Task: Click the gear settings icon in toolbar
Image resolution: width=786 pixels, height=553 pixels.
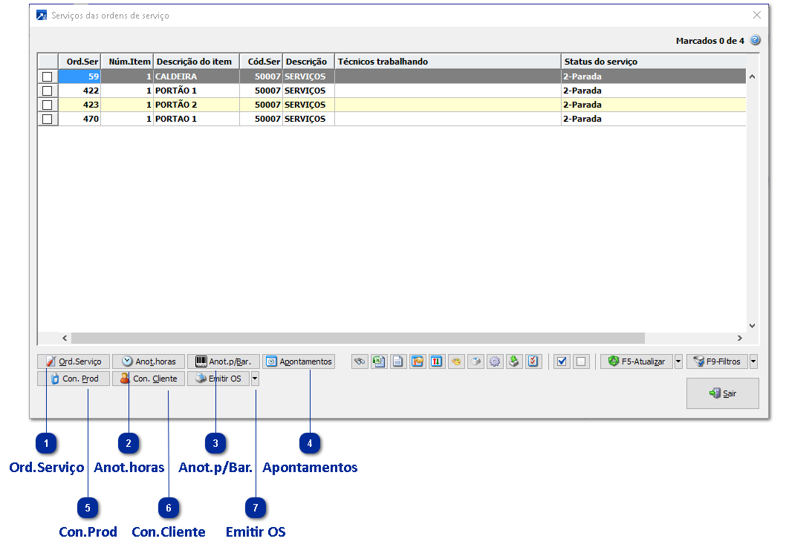Action: pyautogui.click(x=495, y=361)
